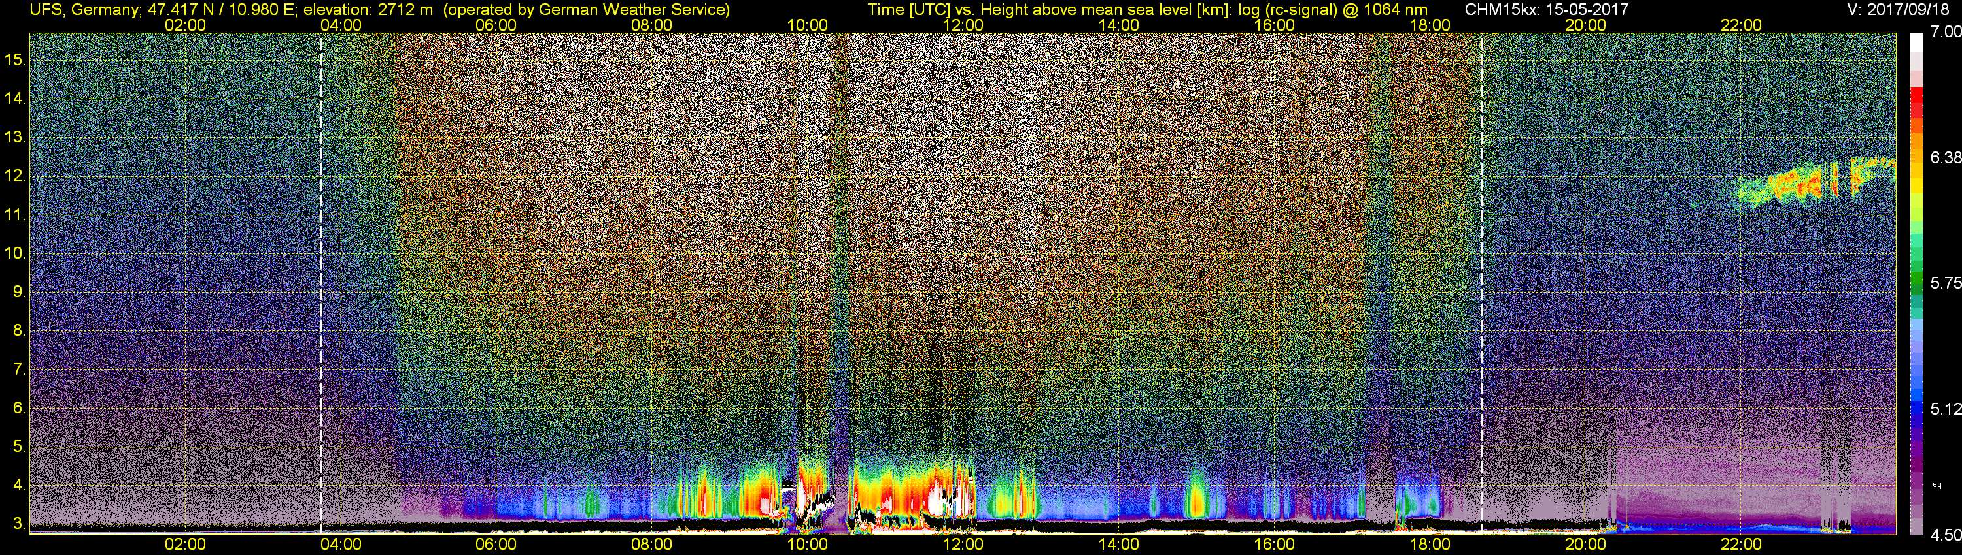Click the 06:00 label on the bottom time axis
This screenshot has height=555, width=1962.
pos(496,545)
